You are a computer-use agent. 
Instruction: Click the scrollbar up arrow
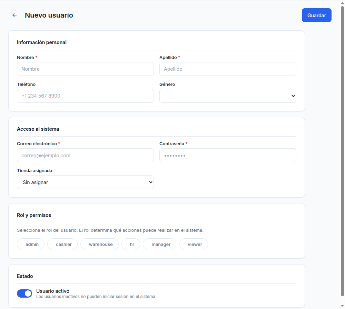click(x=342, y=3)
